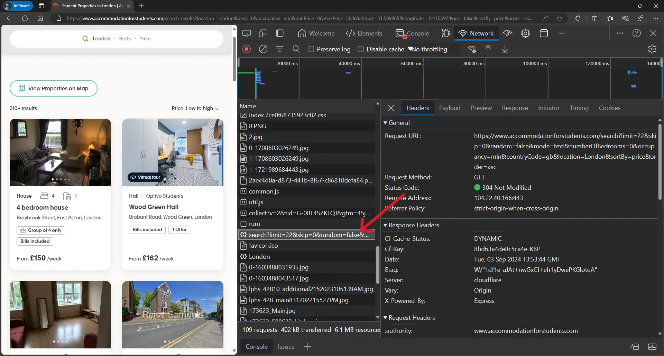Switch to the Timing tab

[x=579, y=108]
